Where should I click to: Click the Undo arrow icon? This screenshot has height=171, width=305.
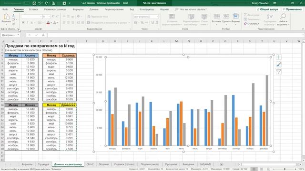(40, 3)
